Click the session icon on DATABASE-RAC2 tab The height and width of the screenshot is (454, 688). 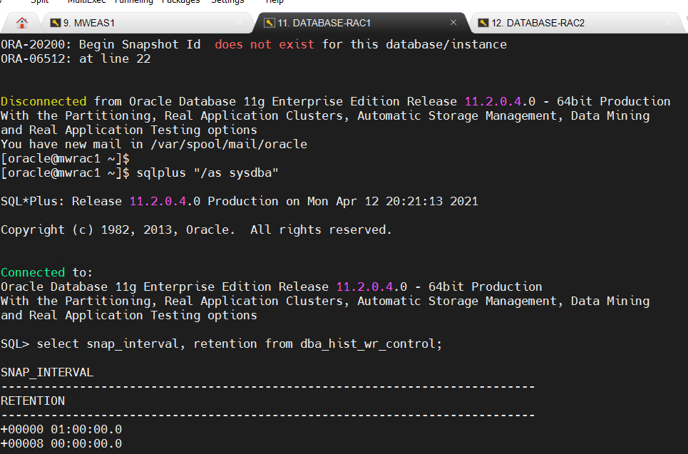coord(483,23)
